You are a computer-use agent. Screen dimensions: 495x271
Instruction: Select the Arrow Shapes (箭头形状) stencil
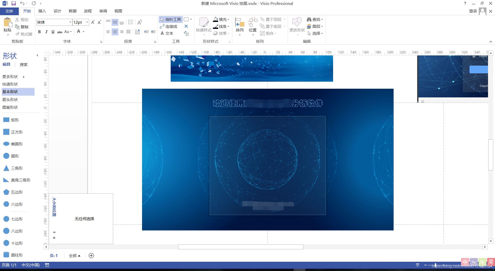tap(10, 100)
